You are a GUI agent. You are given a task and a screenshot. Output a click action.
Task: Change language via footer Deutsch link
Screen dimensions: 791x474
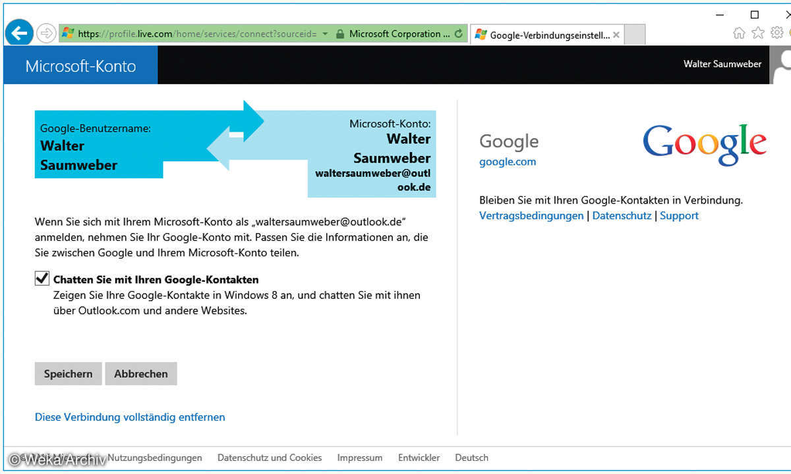(x=472, y=458)
